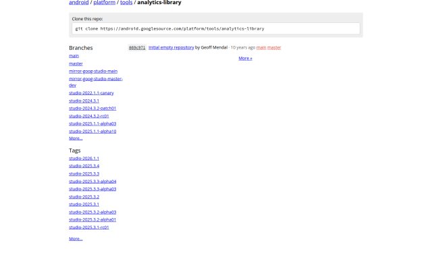The height and width of the screenshot is (270, 432).
Task: Open the mirror-goog-studio-master-dev branch
Action: [x=96, y=82]
